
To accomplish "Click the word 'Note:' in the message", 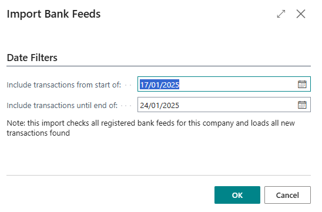I will pyautogui.click(x=16, y=123).
